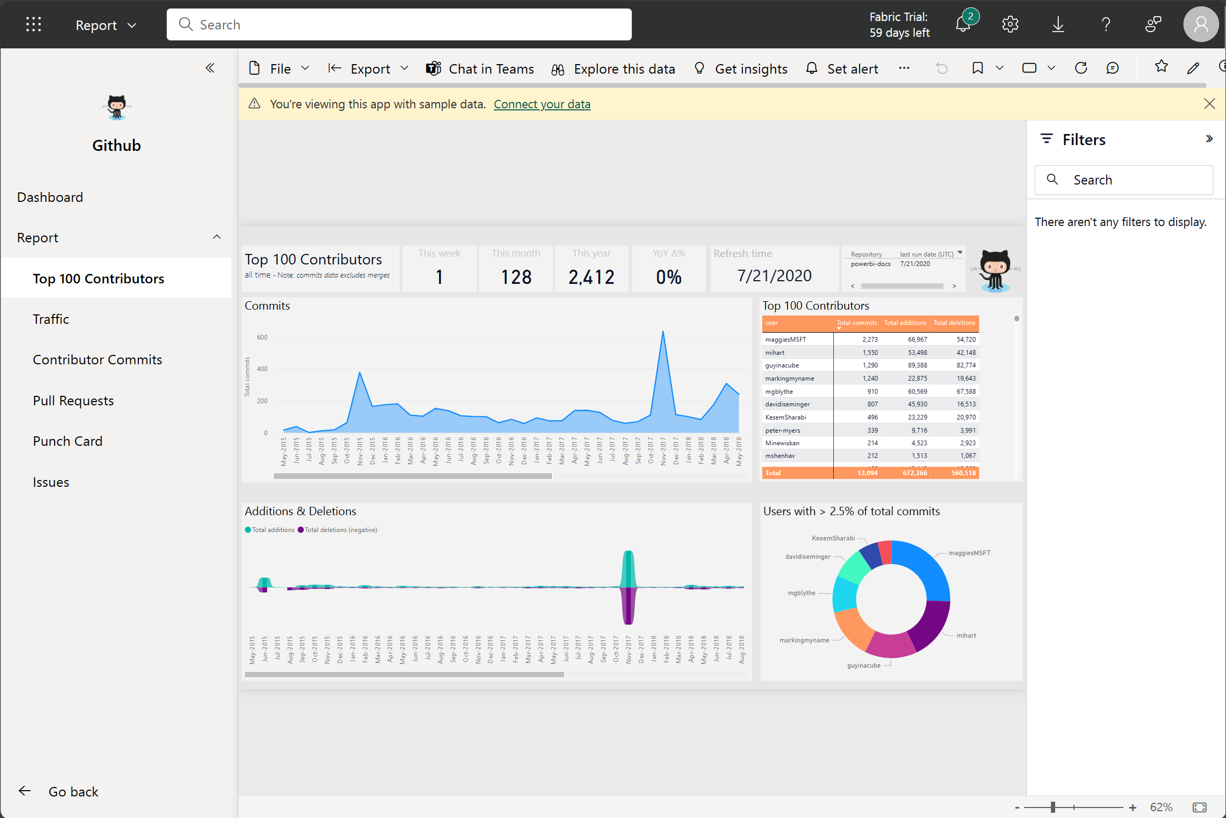The height and width of the screenshot is (818, 1226).
Task: Select Pull Requests sidebar tab
Action: [73, 400]
